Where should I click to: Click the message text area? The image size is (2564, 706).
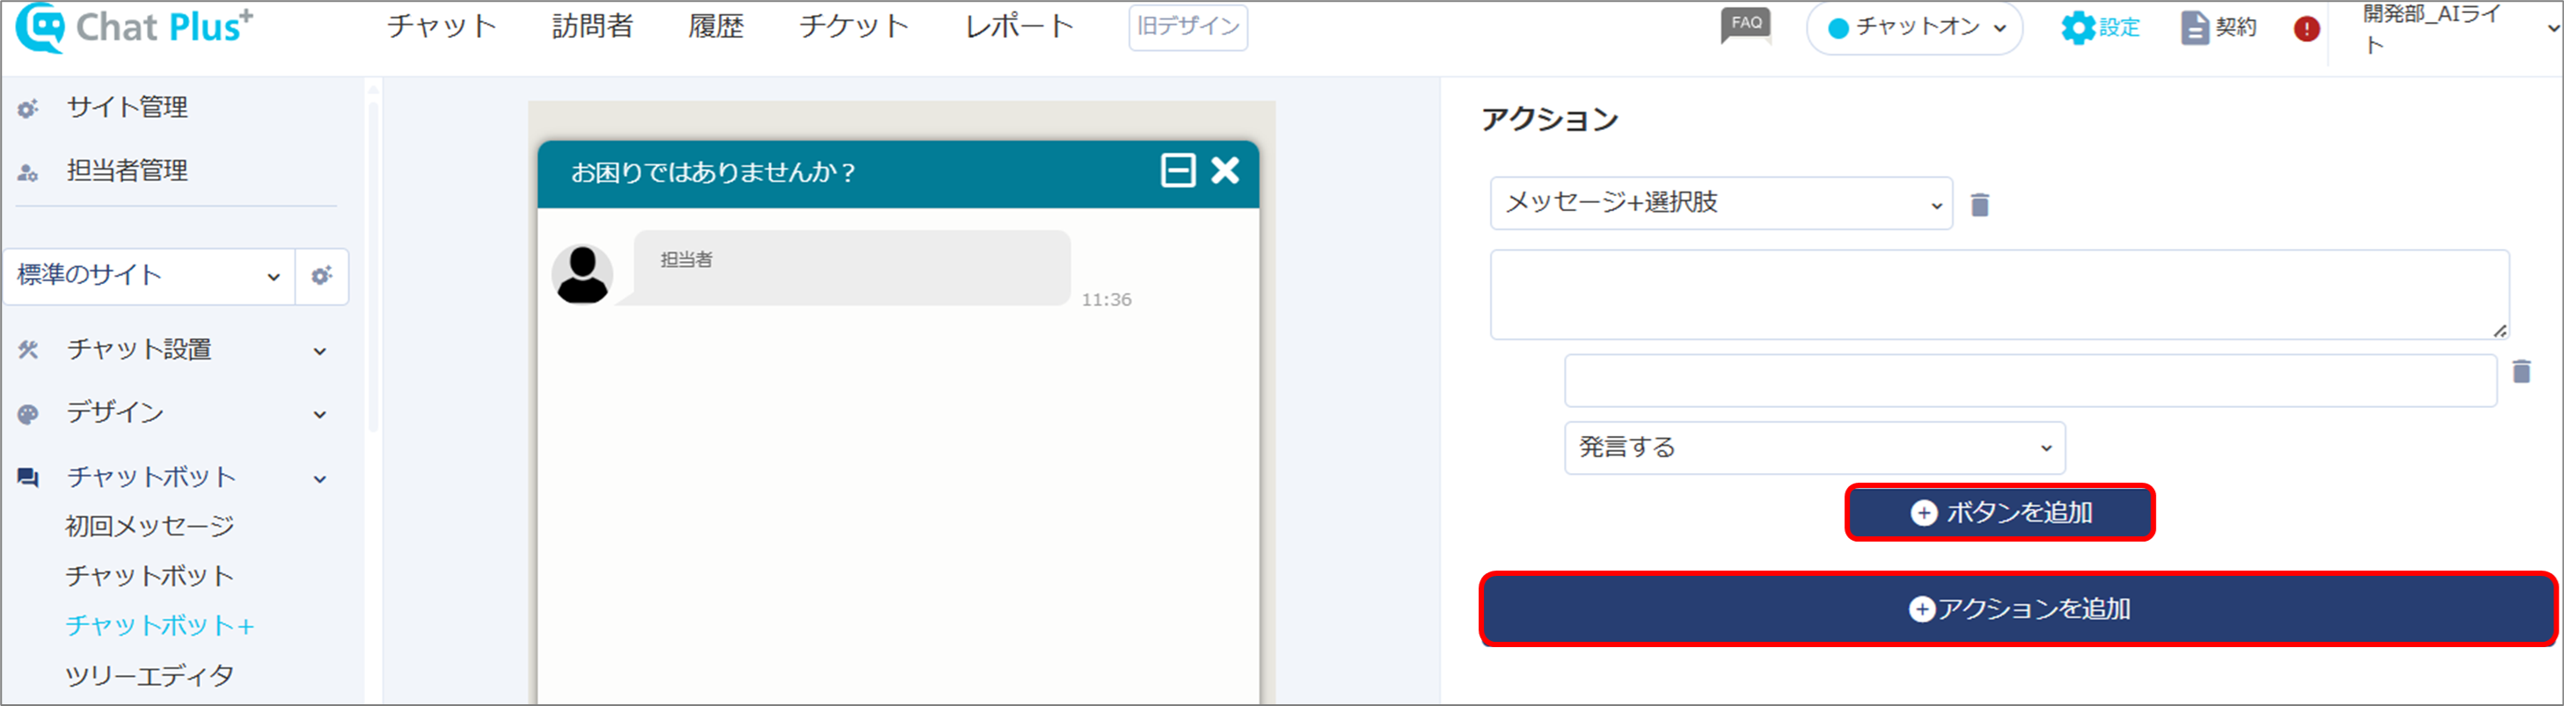[x=1998, y=295]
